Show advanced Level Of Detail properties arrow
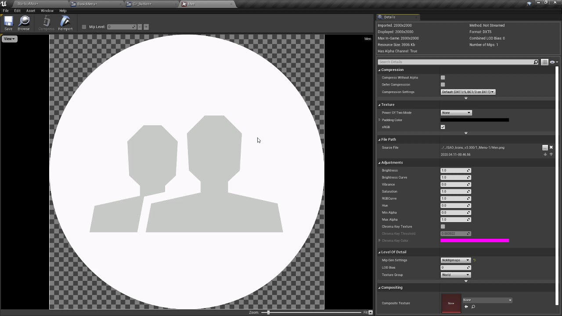 pos(466,281)
